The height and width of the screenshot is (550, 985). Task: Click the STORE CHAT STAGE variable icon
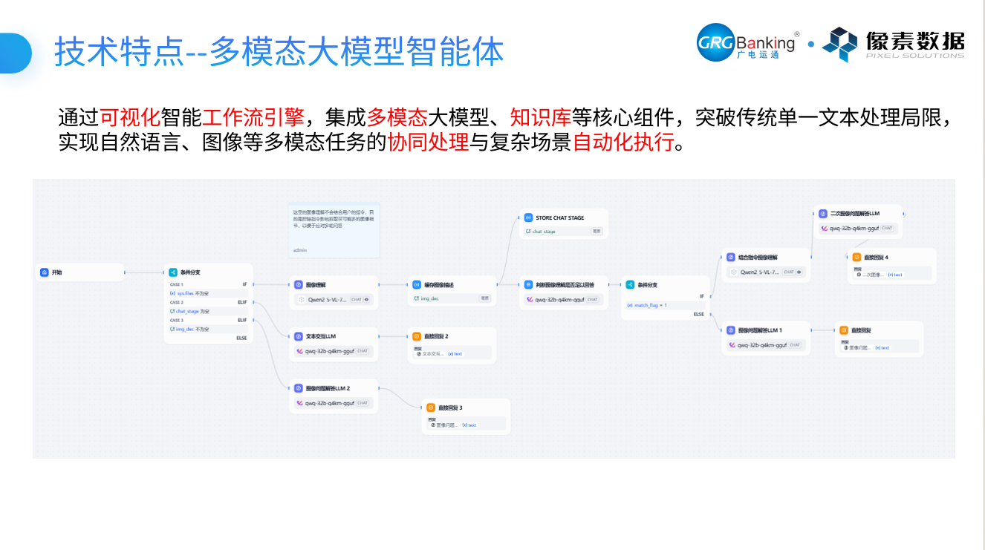528,217
